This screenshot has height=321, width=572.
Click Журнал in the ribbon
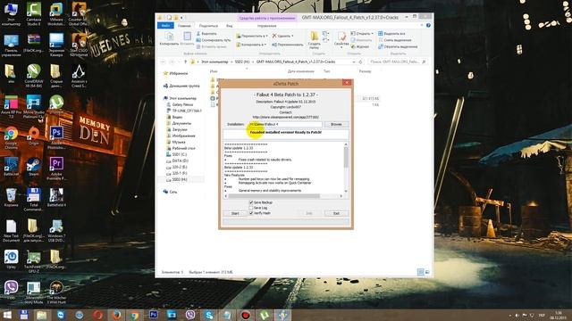[x=360, y=46]
